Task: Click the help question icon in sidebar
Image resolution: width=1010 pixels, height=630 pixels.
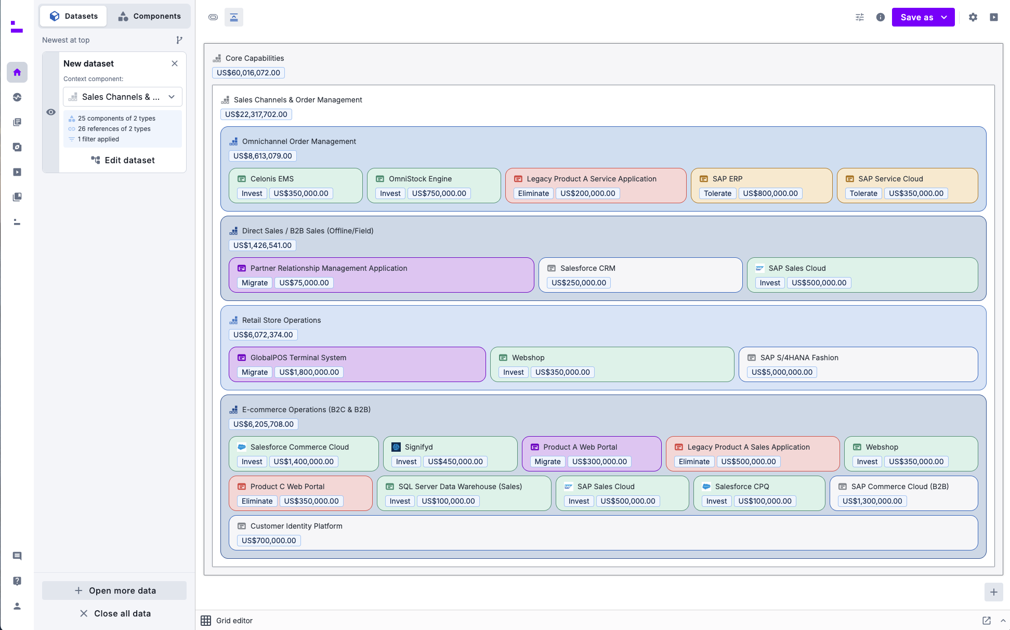Action: pos(17,581)
